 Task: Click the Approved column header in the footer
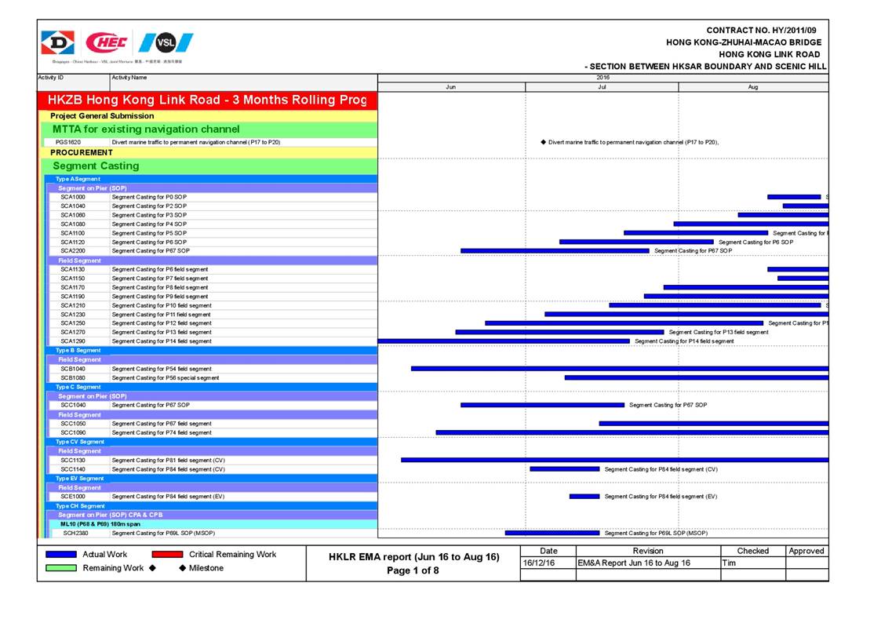coord(806,551)
